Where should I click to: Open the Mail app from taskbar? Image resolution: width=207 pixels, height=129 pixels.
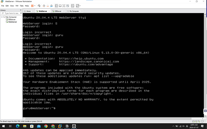(39, 126)
